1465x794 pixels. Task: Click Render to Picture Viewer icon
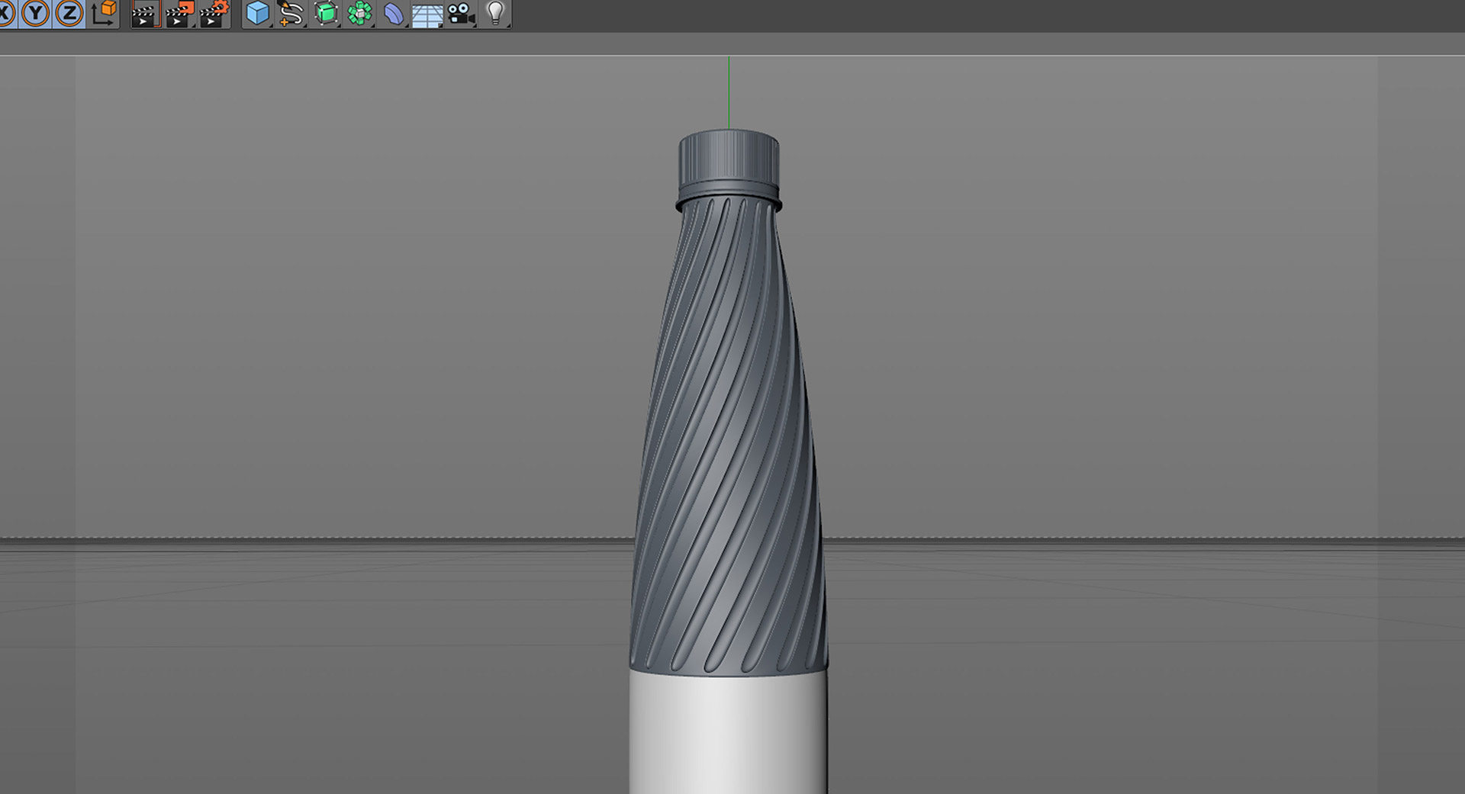point(179,14)
